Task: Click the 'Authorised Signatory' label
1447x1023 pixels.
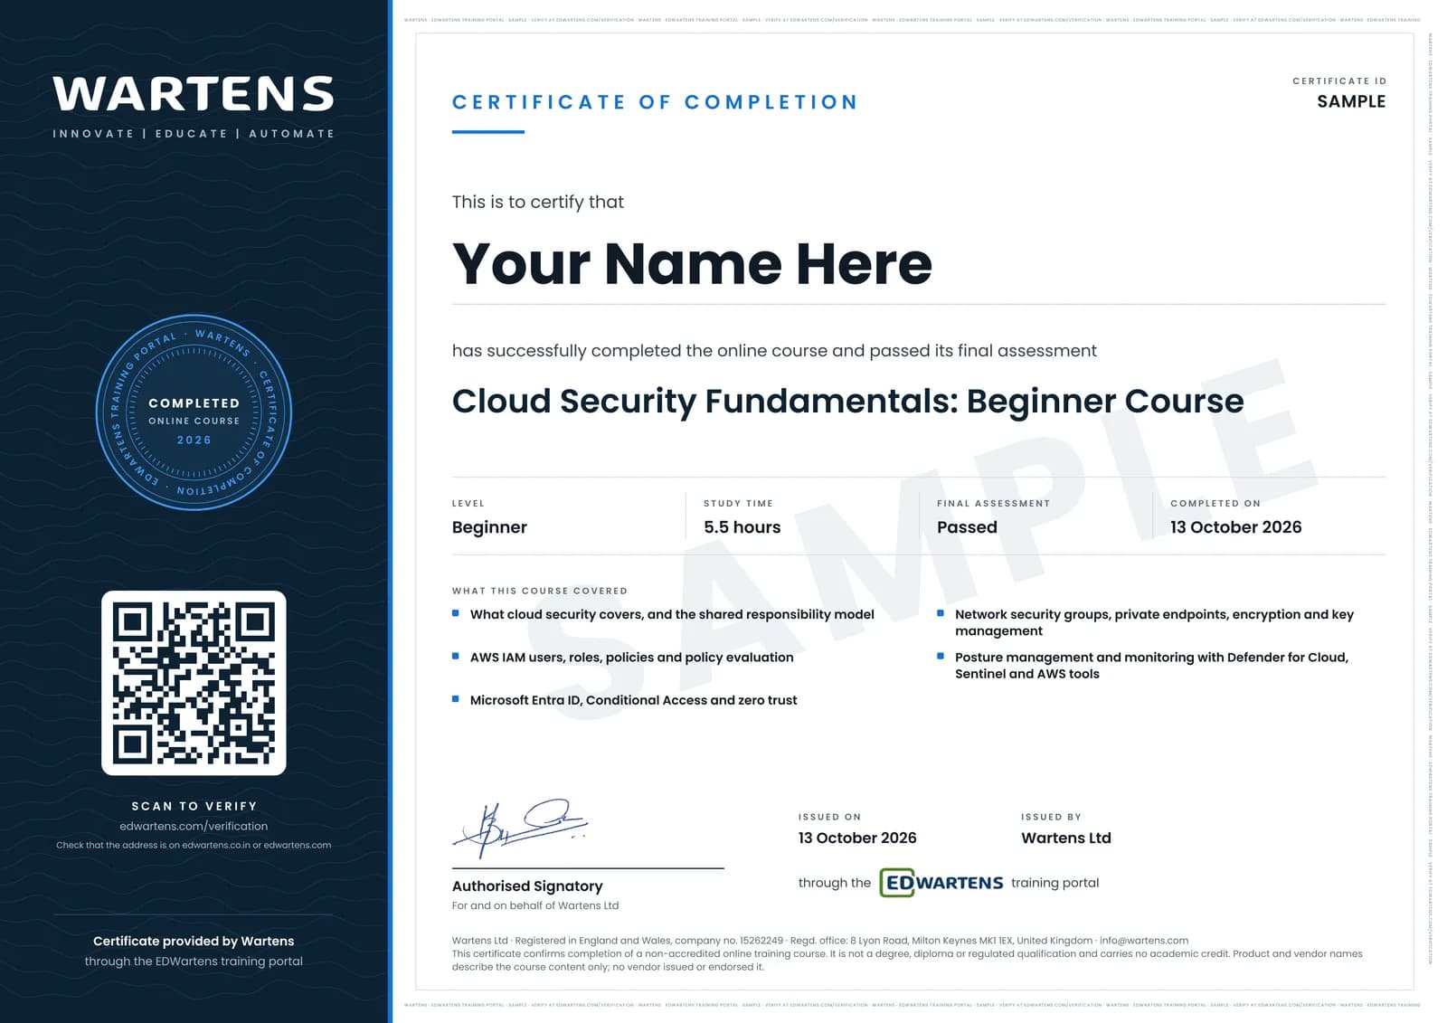Action: coord(527,886)
